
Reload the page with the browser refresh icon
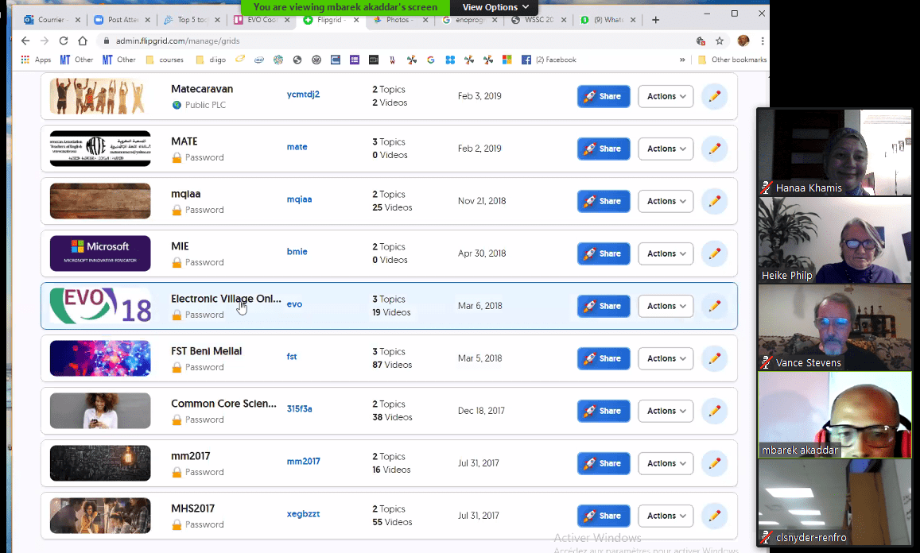(63, 41)
